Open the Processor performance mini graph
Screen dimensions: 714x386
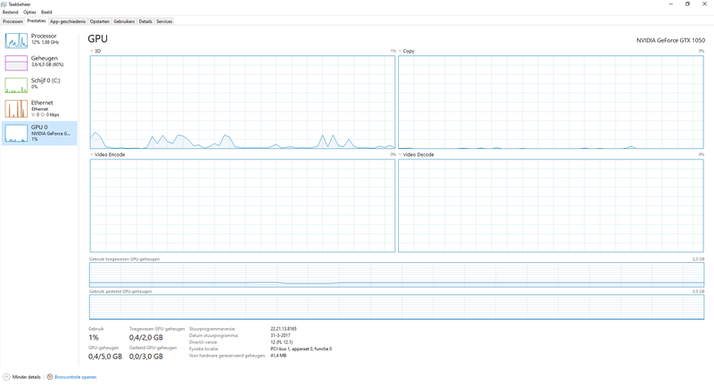click(x=16, y=40)
